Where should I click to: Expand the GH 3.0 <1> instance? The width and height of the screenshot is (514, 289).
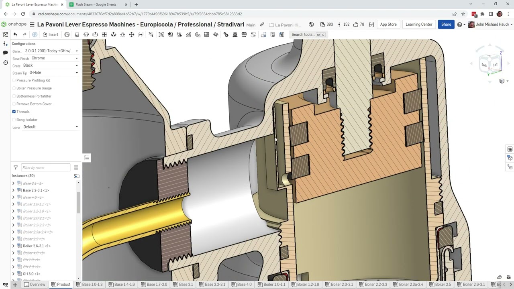pos(13,274)
